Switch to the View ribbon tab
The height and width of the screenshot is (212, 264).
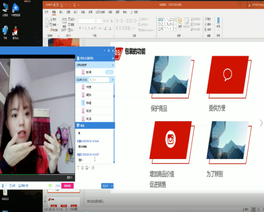pos(117,12)
